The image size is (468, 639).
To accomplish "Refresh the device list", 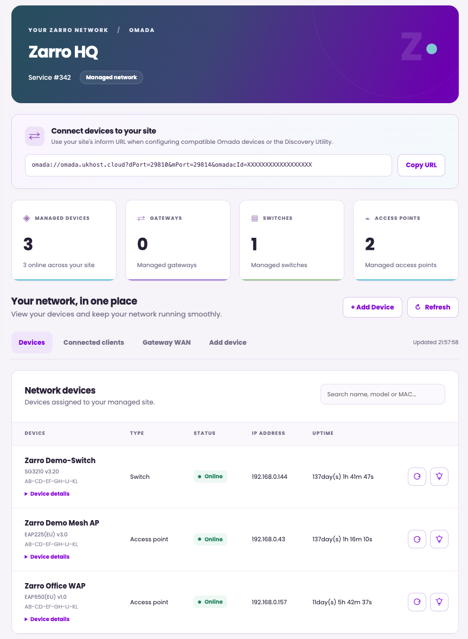I will (433, 307).
